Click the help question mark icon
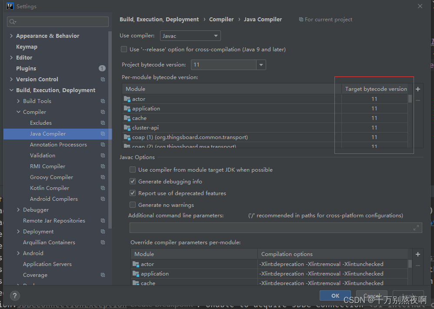Image resolution: width=434 pixels, height=309 pixels. coord(15,296)
